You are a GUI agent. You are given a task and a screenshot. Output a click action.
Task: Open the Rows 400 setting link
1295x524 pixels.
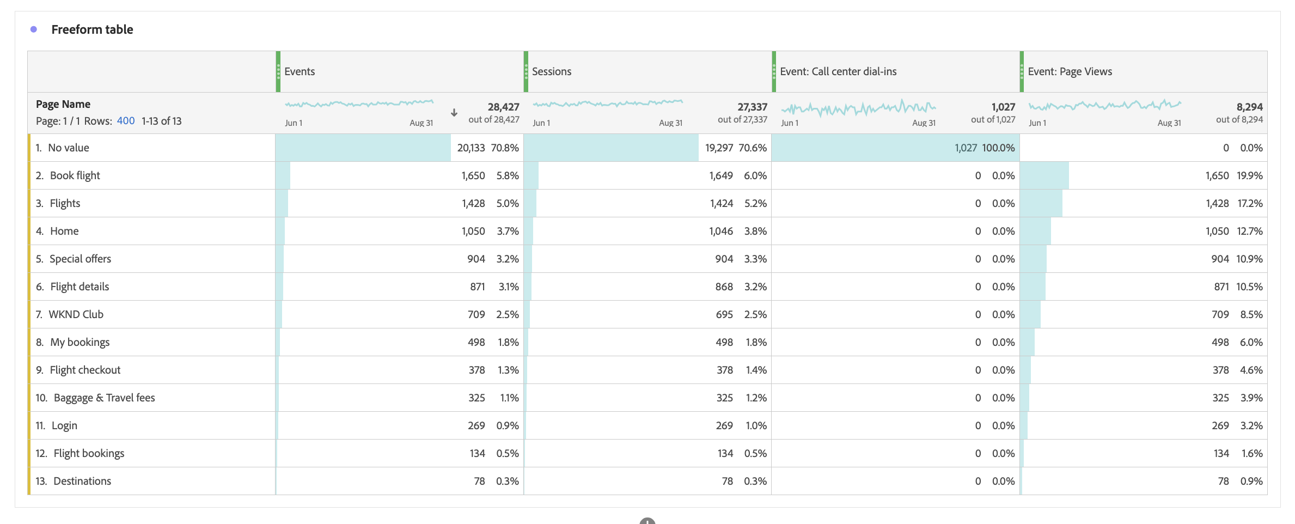[126, 121]
